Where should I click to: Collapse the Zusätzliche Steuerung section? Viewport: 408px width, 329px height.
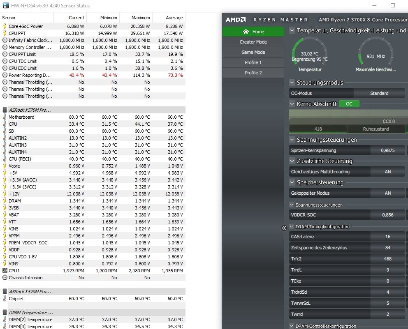[x=292, y=161]
